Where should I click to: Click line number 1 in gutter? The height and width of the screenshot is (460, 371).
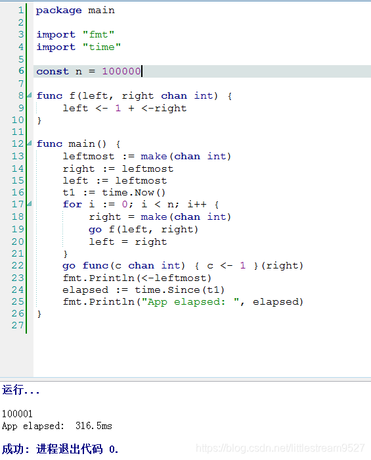click(21, 11)
